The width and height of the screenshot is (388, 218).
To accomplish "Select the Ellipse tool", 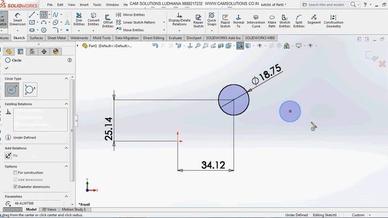I will point(55,22).
